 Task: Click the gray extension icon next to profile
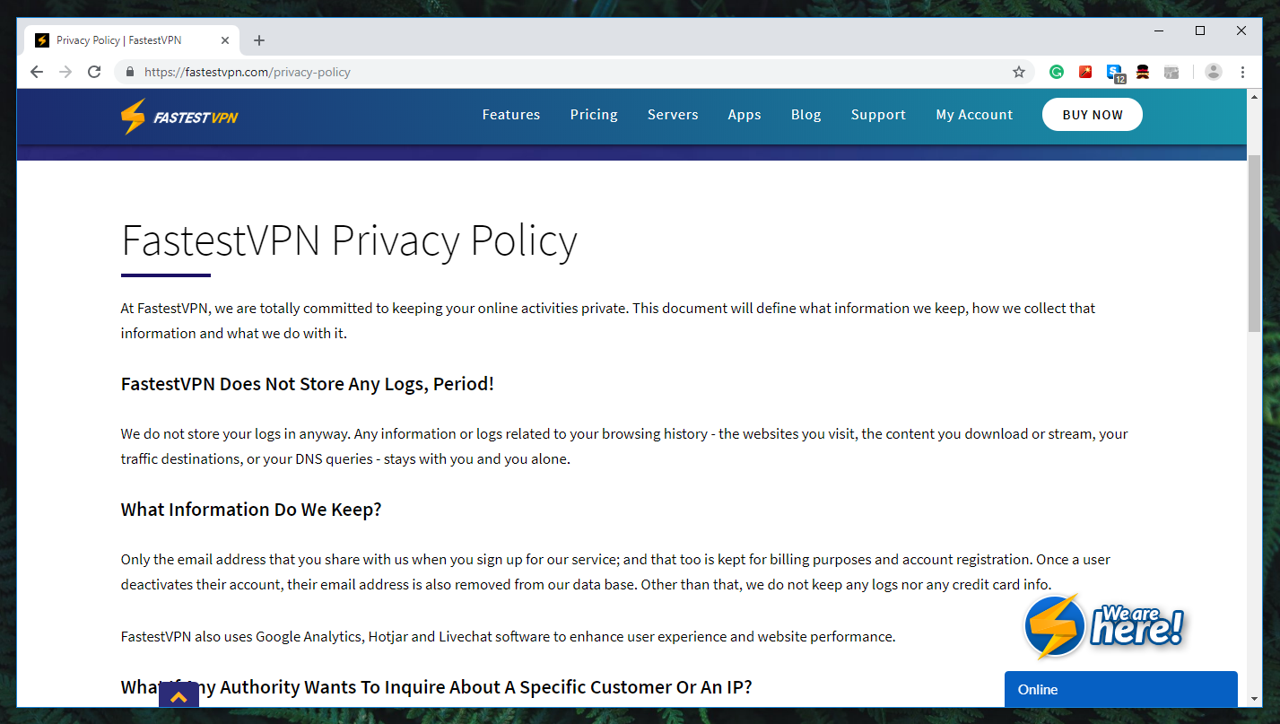coord(1171,72)
